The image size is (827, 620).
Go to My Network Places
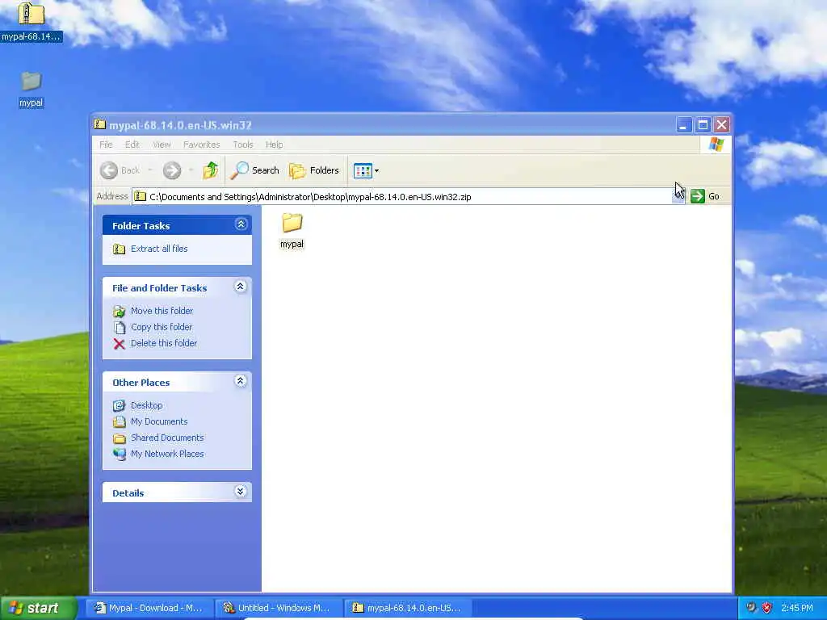[167, 454]
